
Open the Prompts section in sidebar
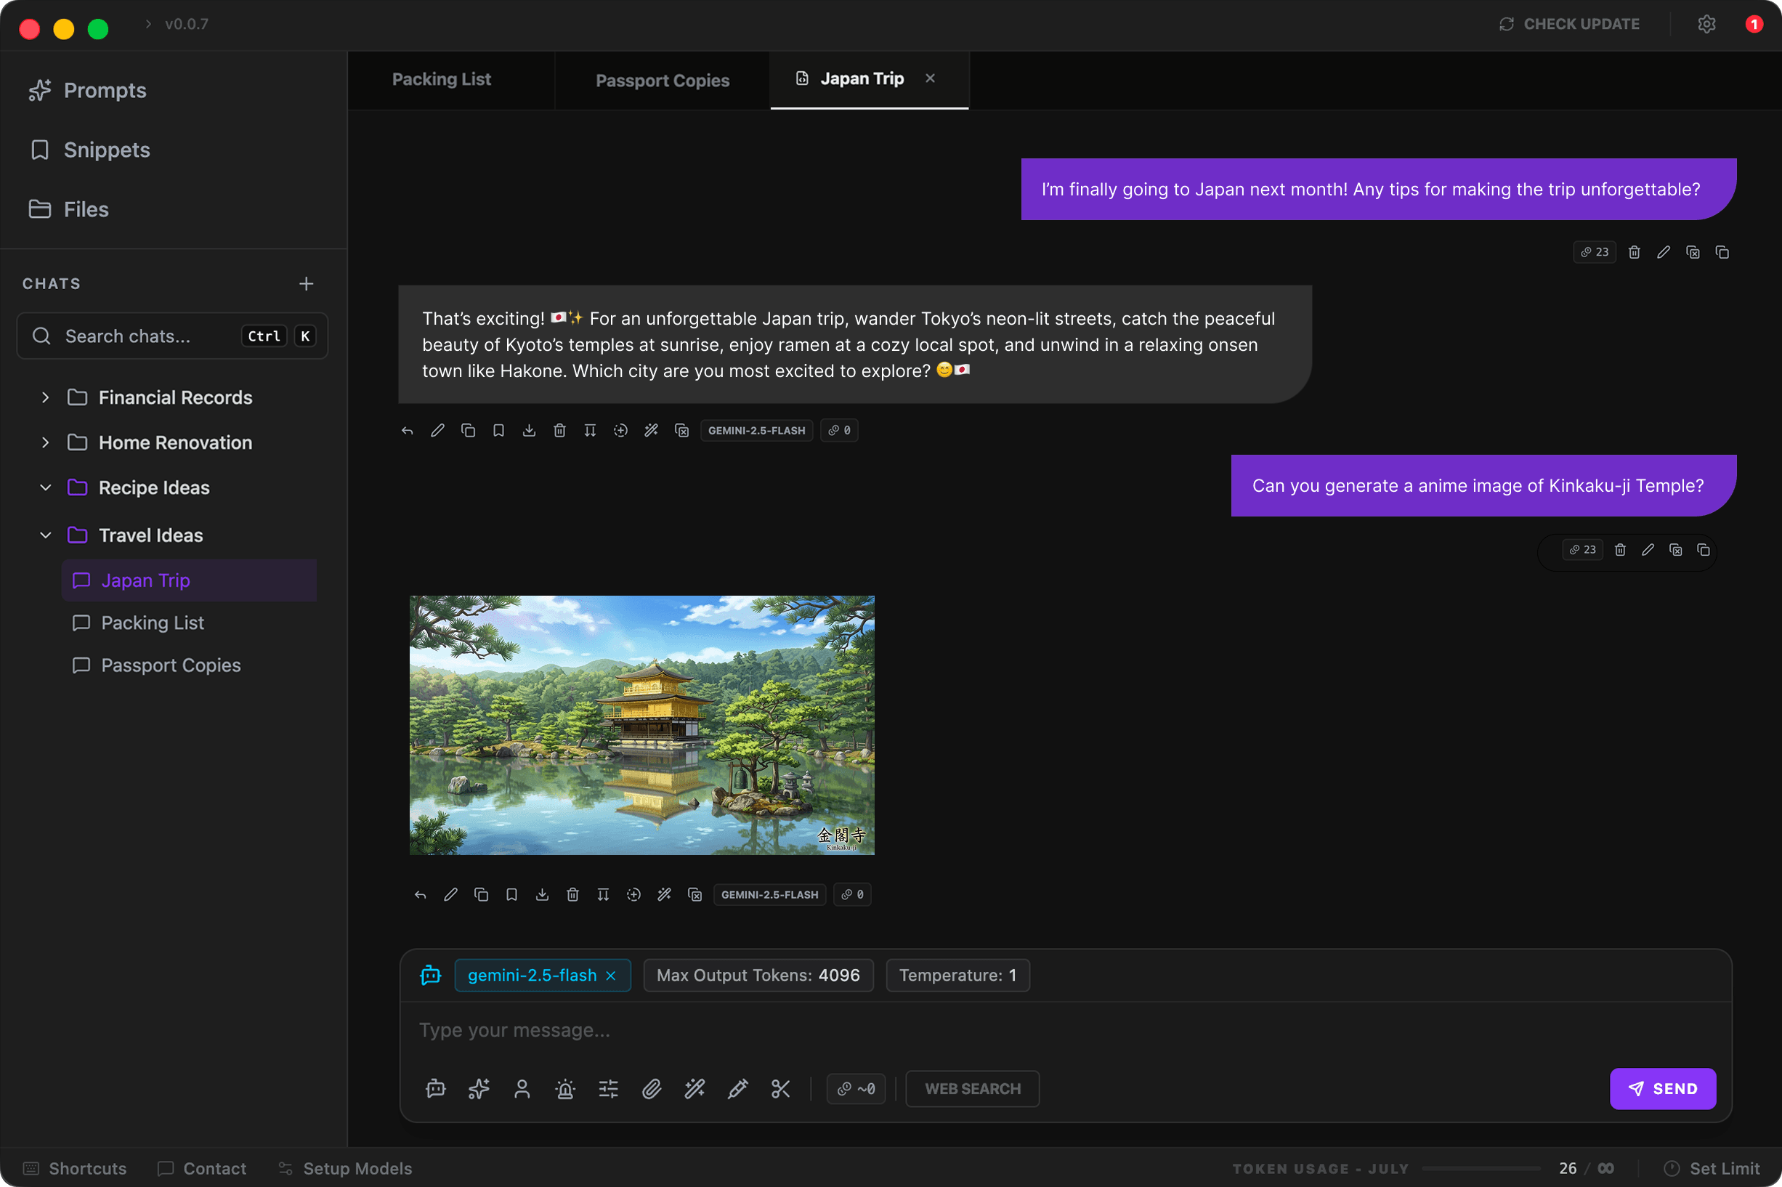click(87, 90)
